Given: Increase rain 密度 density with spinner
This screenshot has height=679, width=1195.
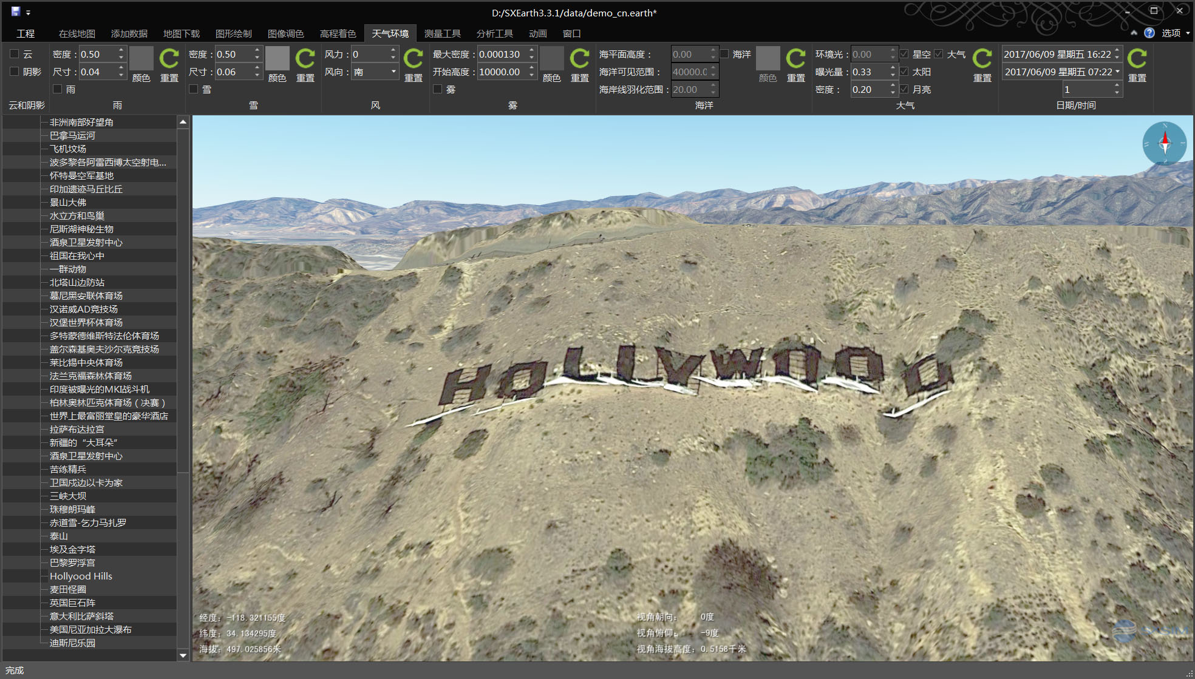Looking at the screenshot, I should [x=121, y=50].
